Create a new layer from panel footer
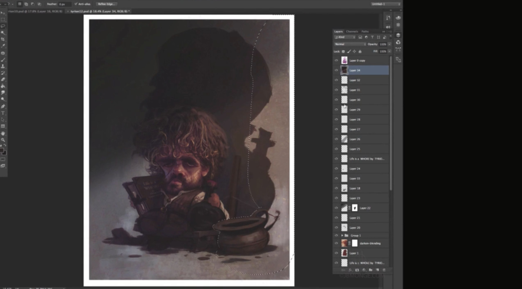The image size is (522, 289). coord(377,270)
